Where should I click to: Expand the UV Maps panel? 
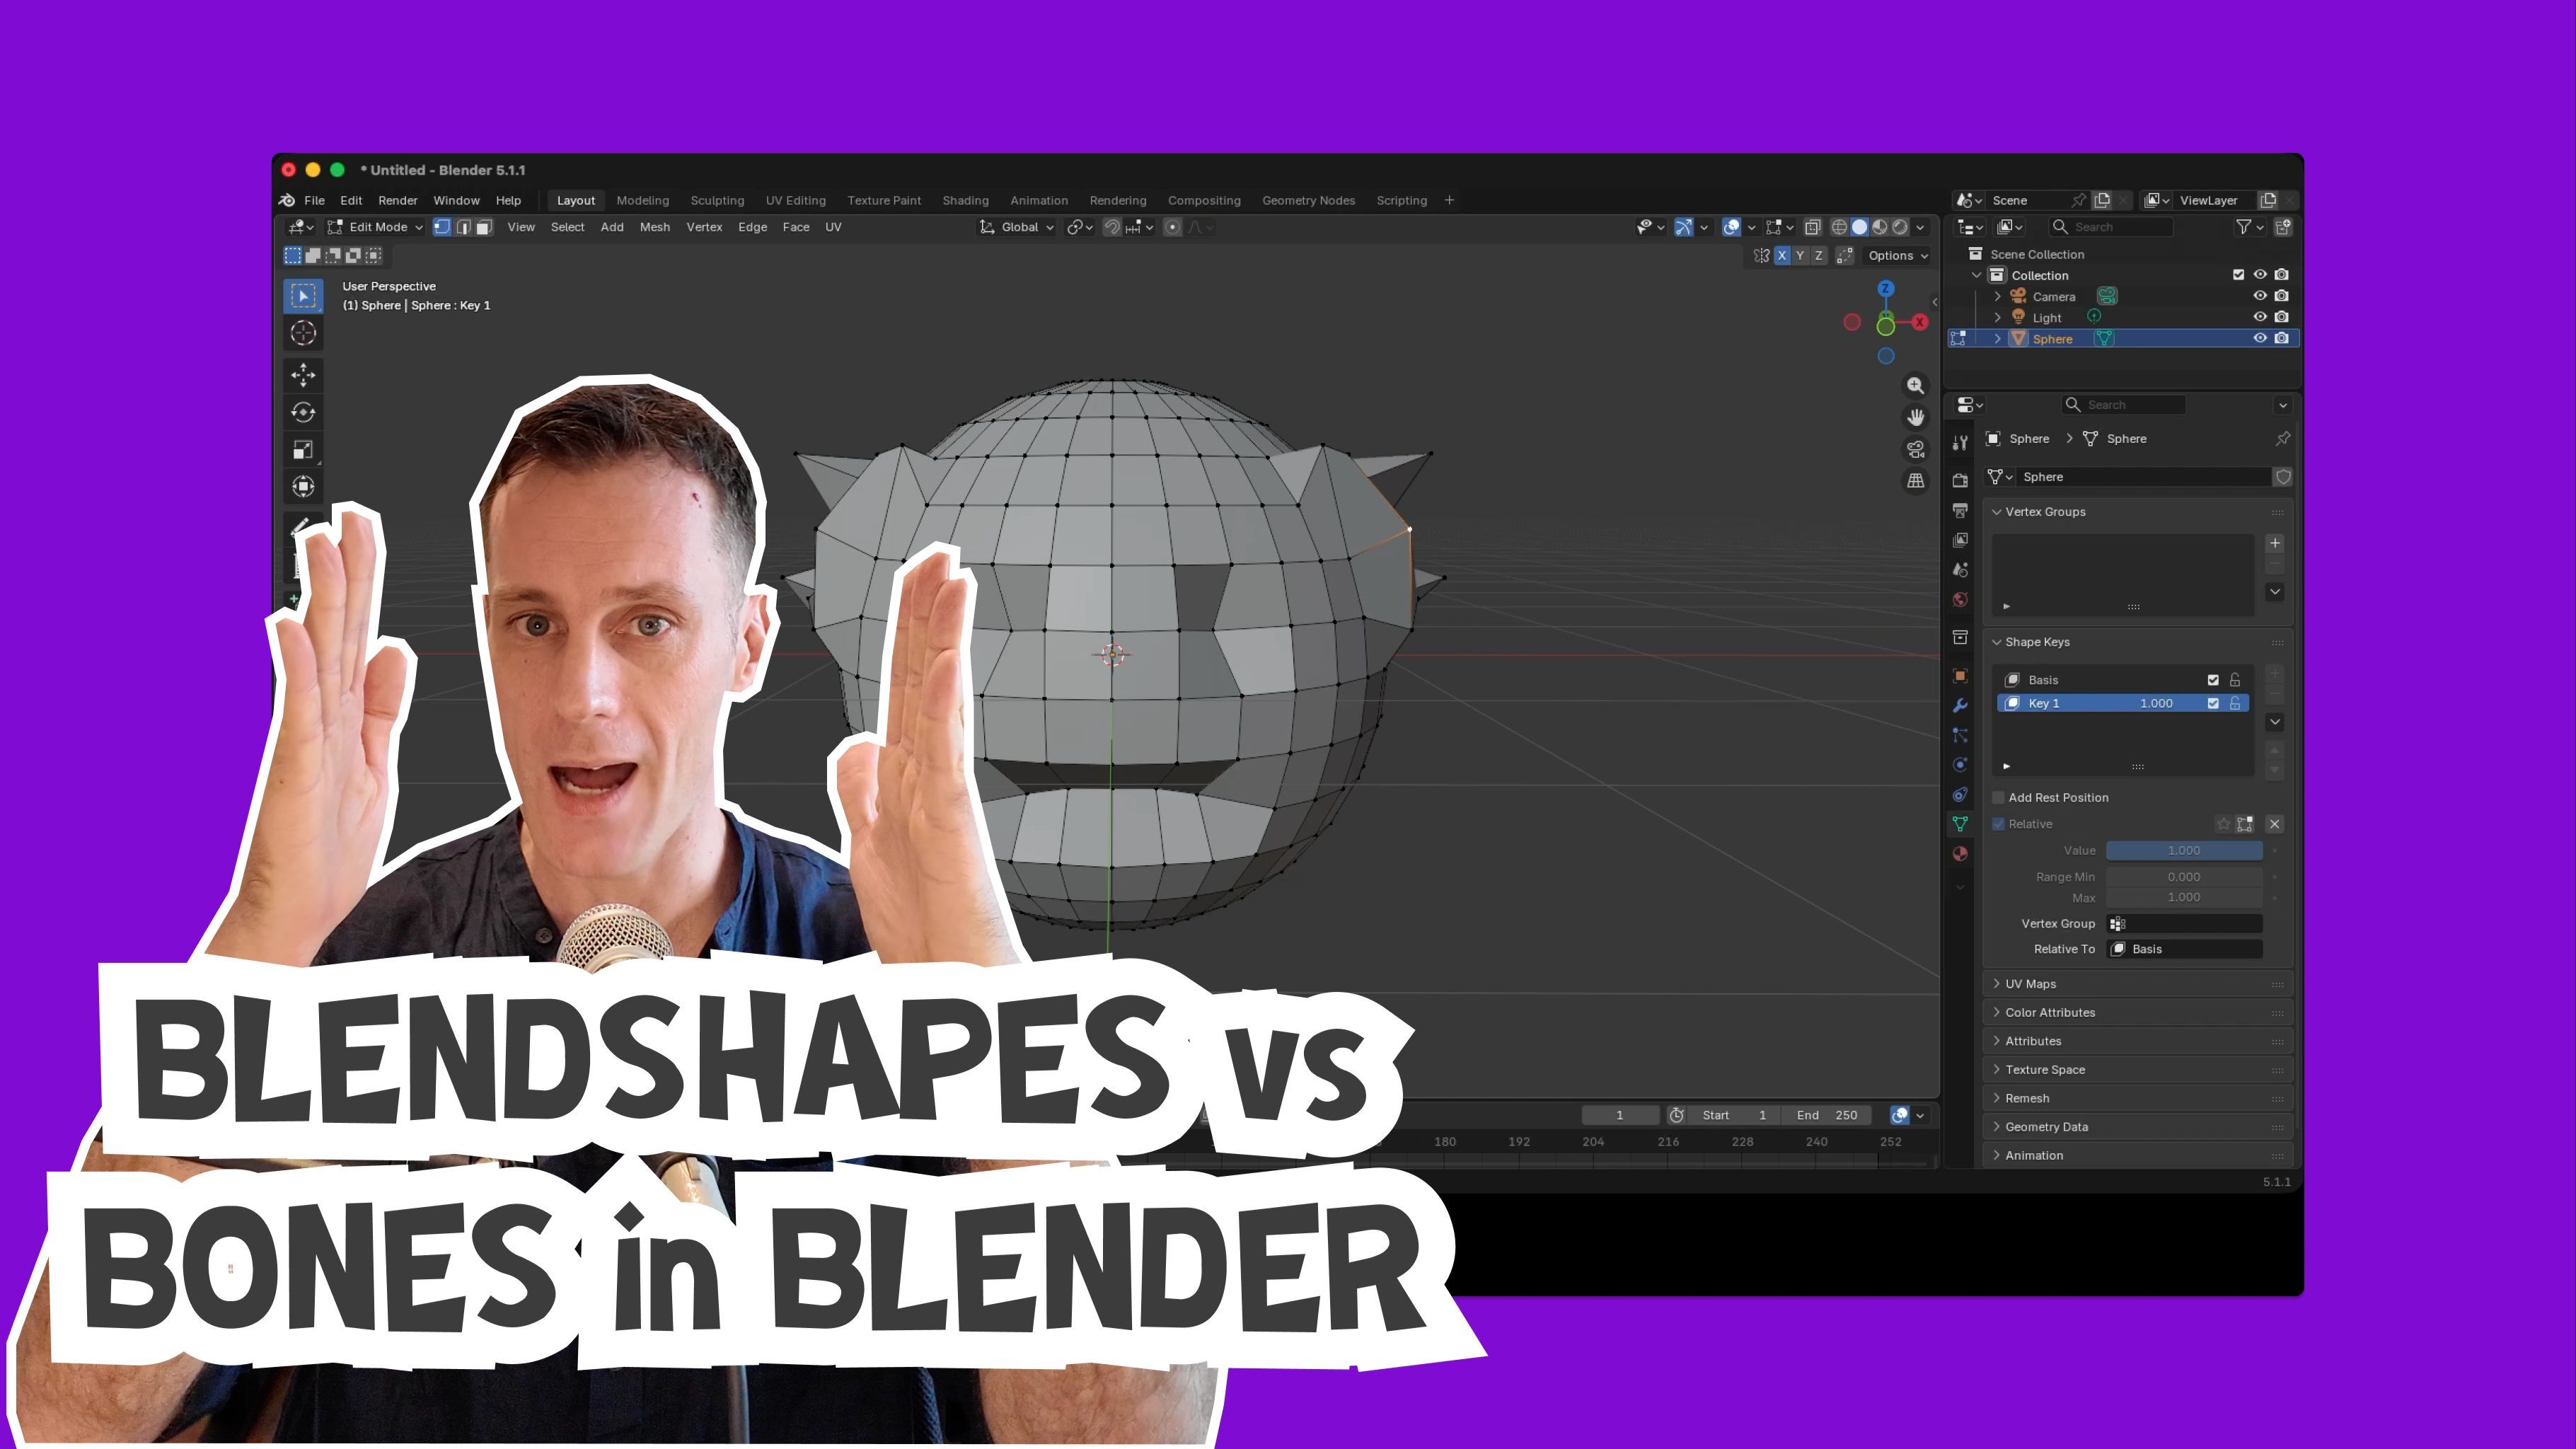tap(2138, 984)
